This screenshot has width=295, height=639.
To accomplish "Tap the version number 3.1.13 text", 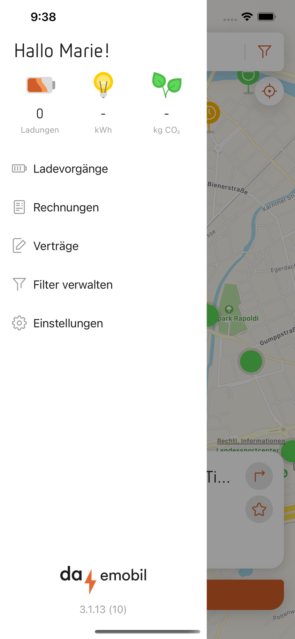I will click(x=103, y=609).
